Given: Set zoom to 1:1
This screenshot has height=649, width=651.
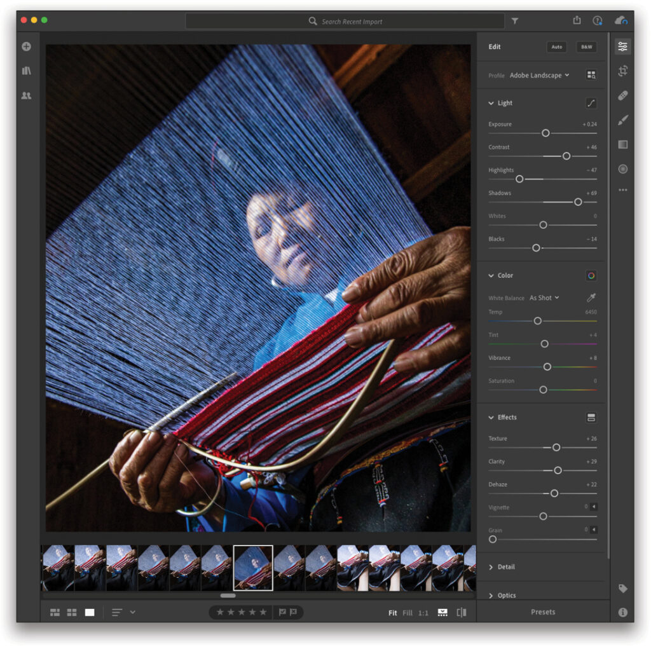Looking at the screenshot, I should [423, 613].
